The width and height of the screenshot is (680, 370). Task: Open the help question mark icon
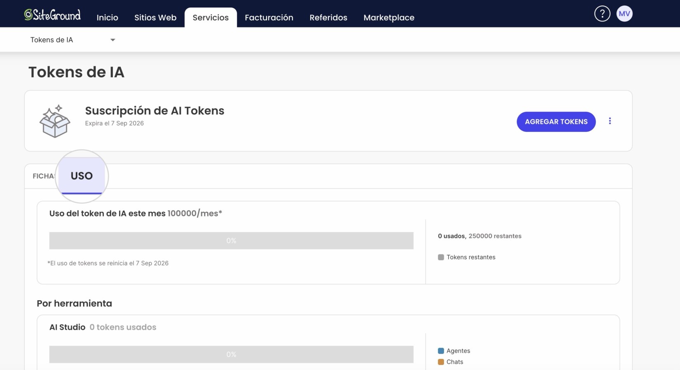click(x=602, y=14)
